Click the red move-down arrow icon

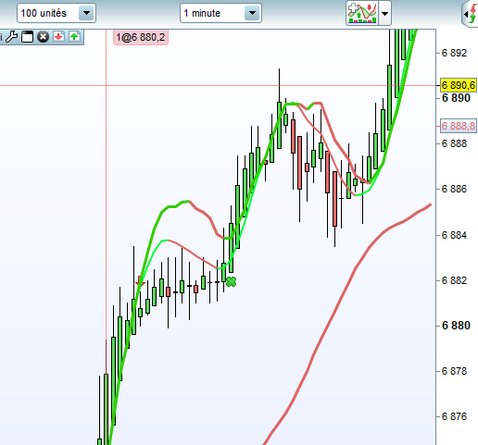click(58, 37)
